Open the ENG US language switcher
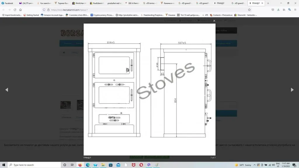The width and height of the screenshot is (299, 168). 278,165
